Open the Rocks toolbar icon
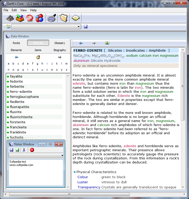Screen dimensions: 189x199 tap(10, 18)
